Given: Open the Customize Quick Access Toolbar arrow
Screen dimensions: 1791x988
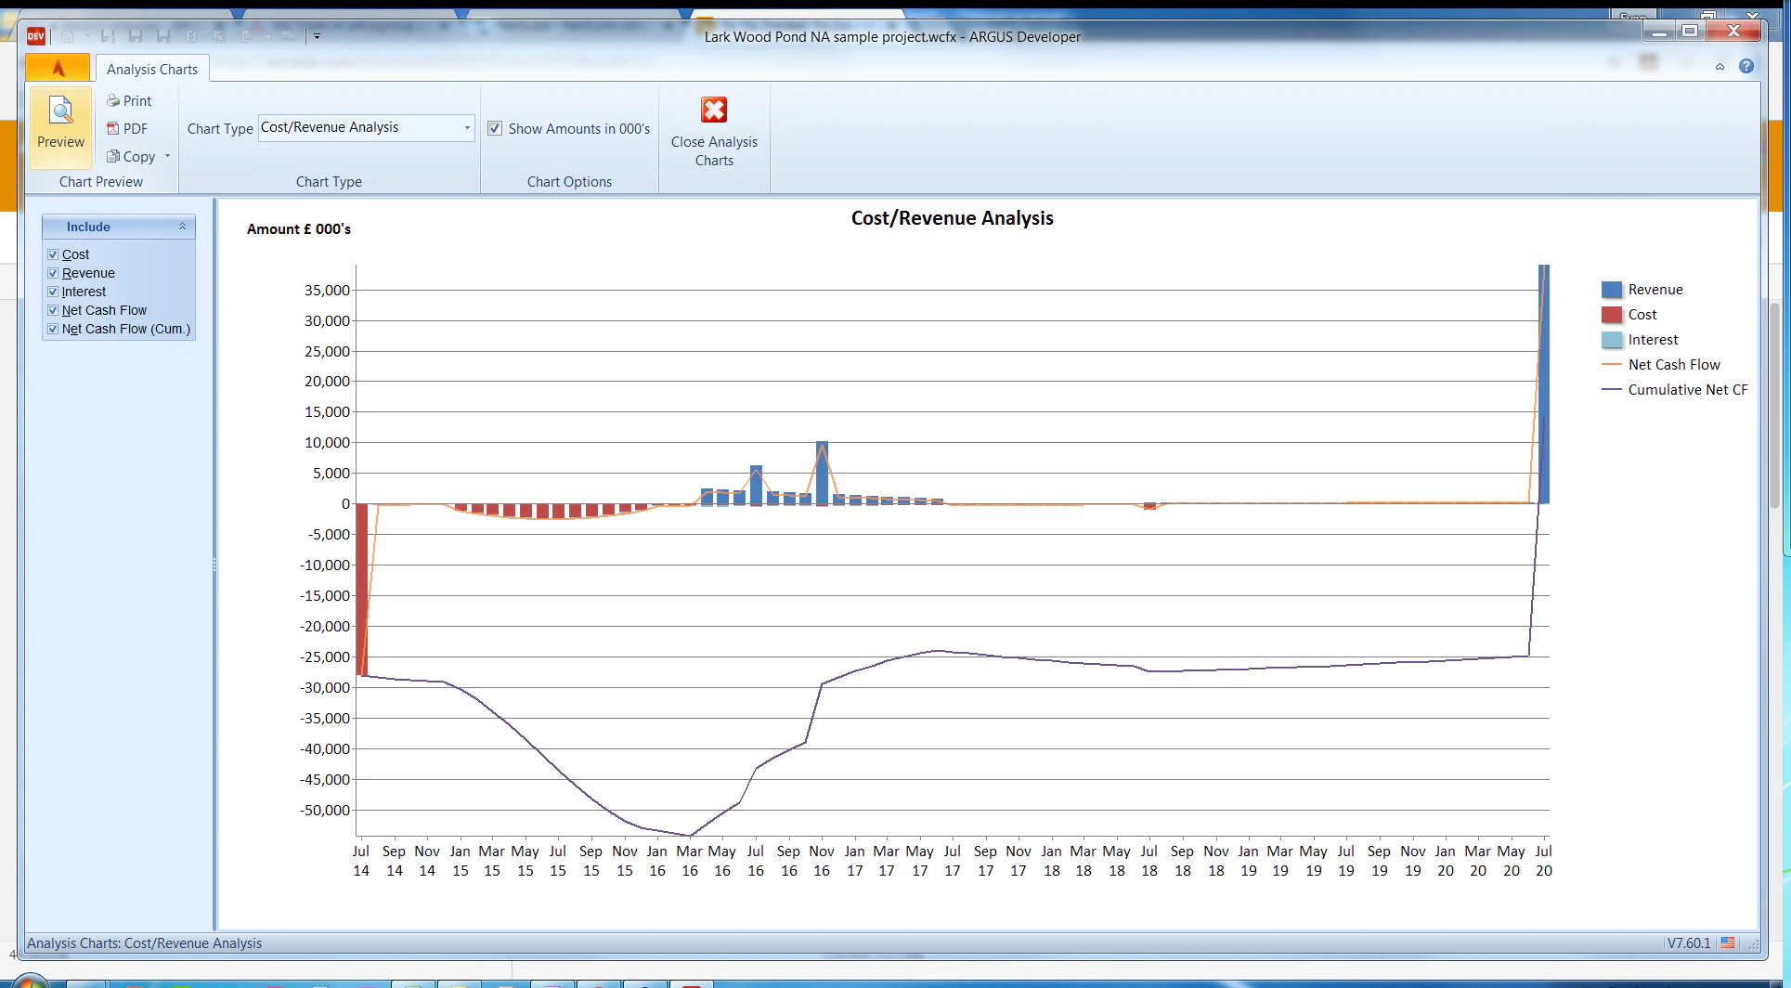Looking at the screenshot, I should [x=317, y=36].
